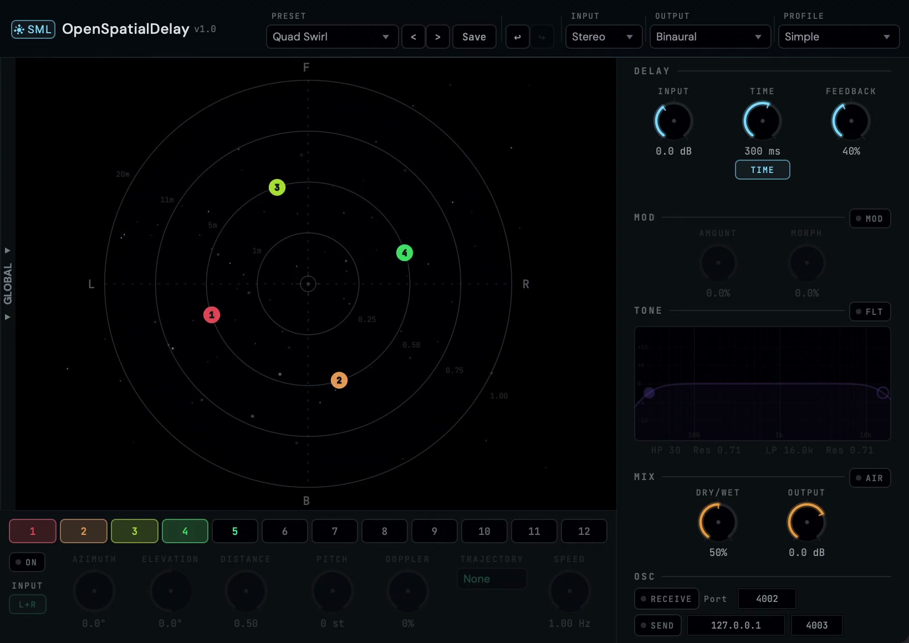Select delay tap 2 tab
This screenshot has height=643, width=909.
(84, 531)
